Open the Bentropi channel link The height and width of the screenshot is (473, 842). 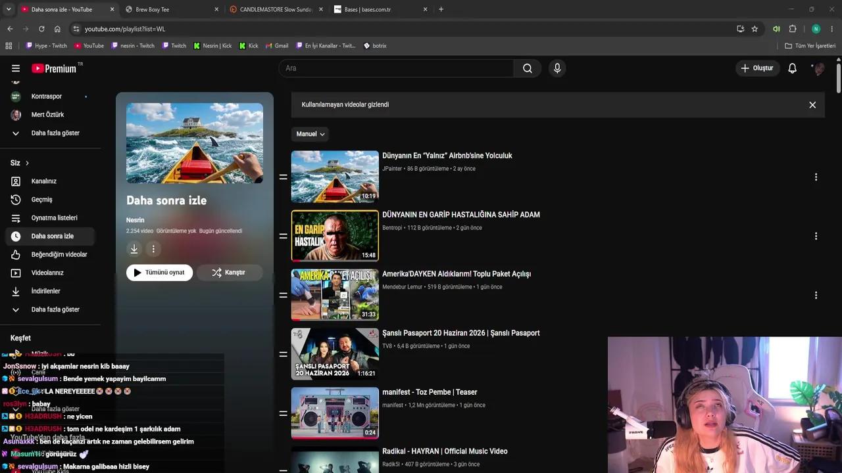pyautogui.click(x=392, y=228)
